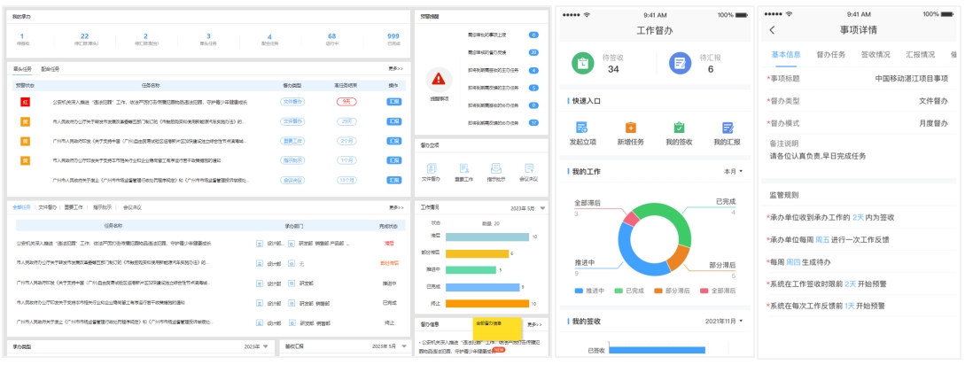Open 文件督办 icon under 督办立项
This screenshot has width=965, height=365.
coord(432,168)
